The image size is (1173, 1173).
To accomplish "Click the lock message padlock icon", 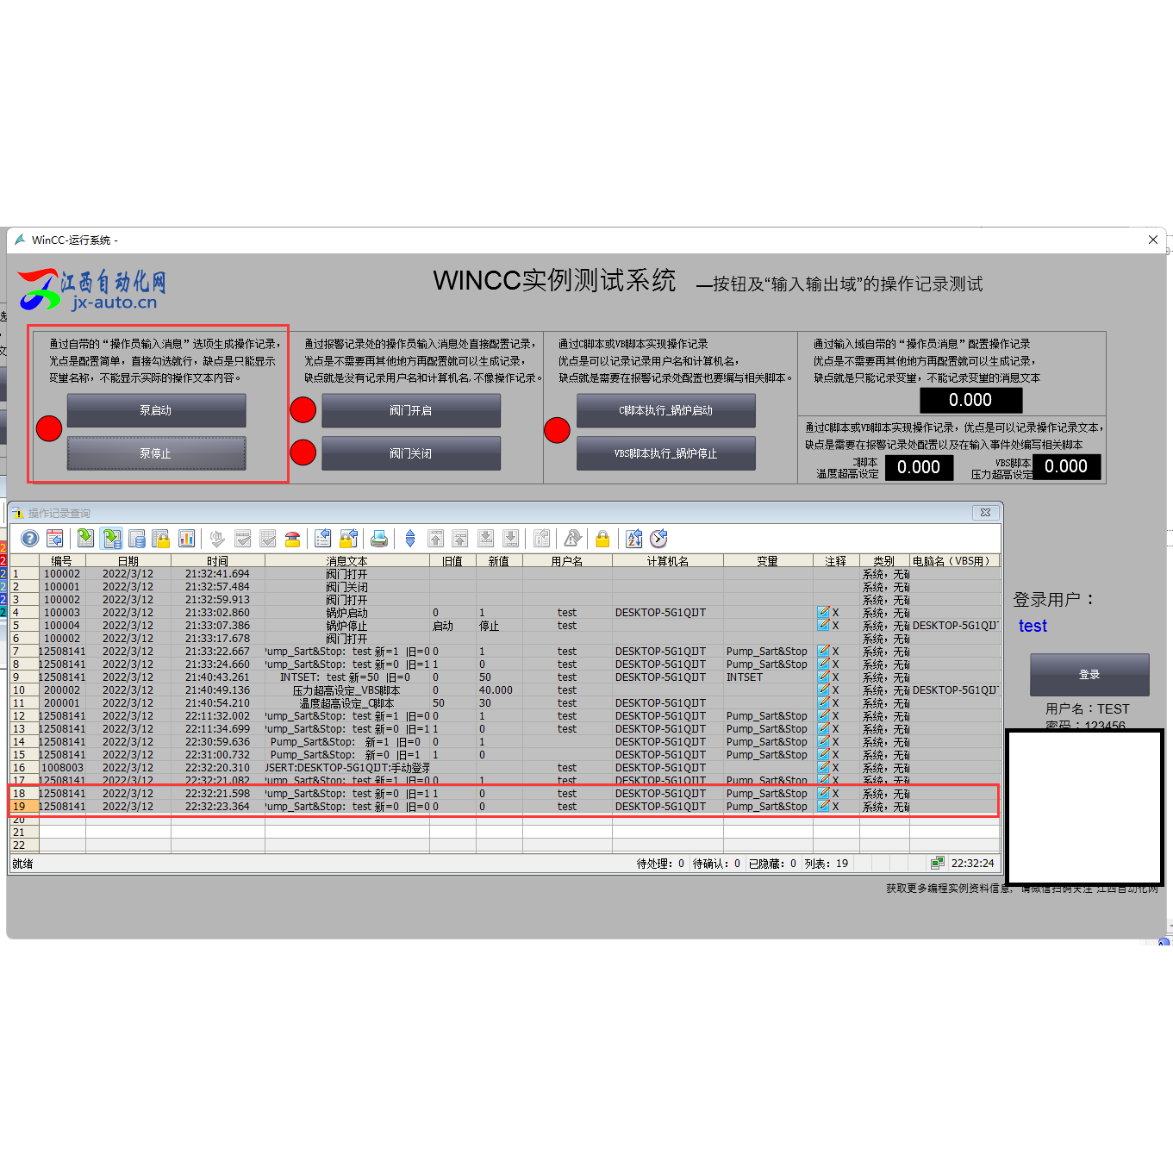I will (x=602, y=539).
